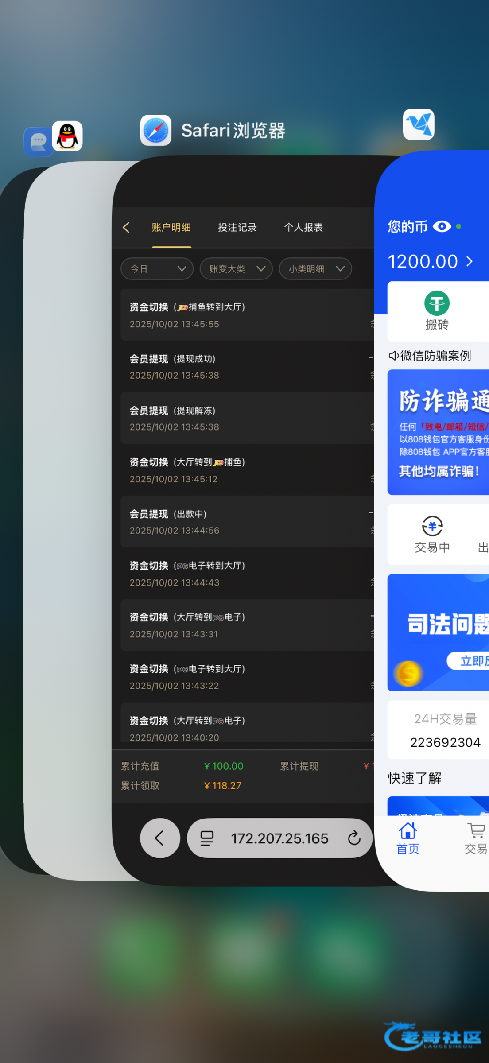489x1063 pixels.
Task: Click the green Tether 搬砖 icon
Action: [x=437, y=304]
